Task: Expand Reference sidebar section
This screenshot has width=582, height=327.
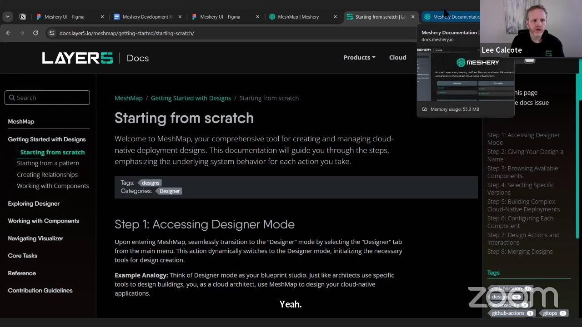Action: point(22,273)
